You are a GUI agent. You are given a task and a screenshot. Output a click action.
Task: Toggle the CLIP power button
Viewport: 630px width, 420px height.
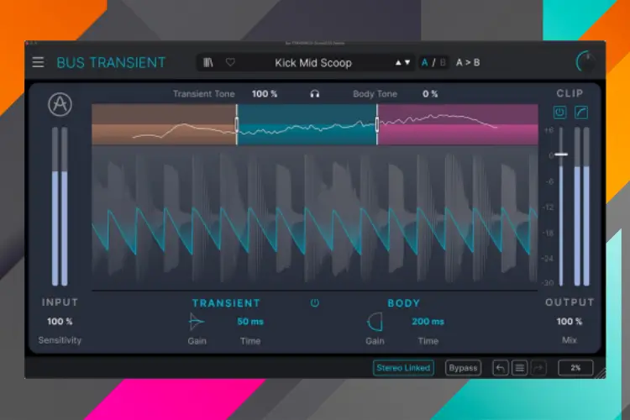click(559, 113)
